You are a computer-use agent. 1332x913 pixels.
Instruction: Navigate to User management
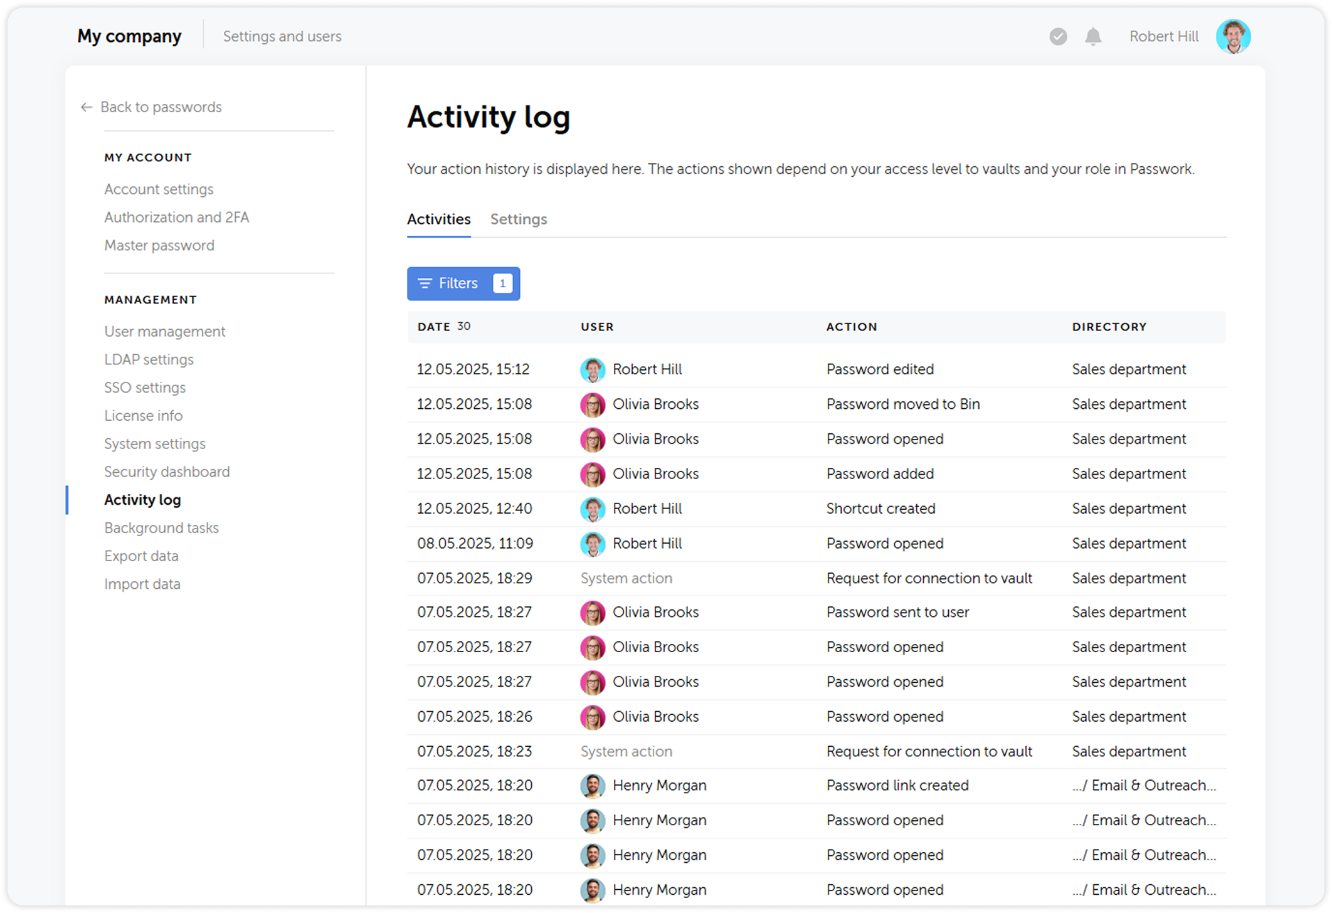164,331
